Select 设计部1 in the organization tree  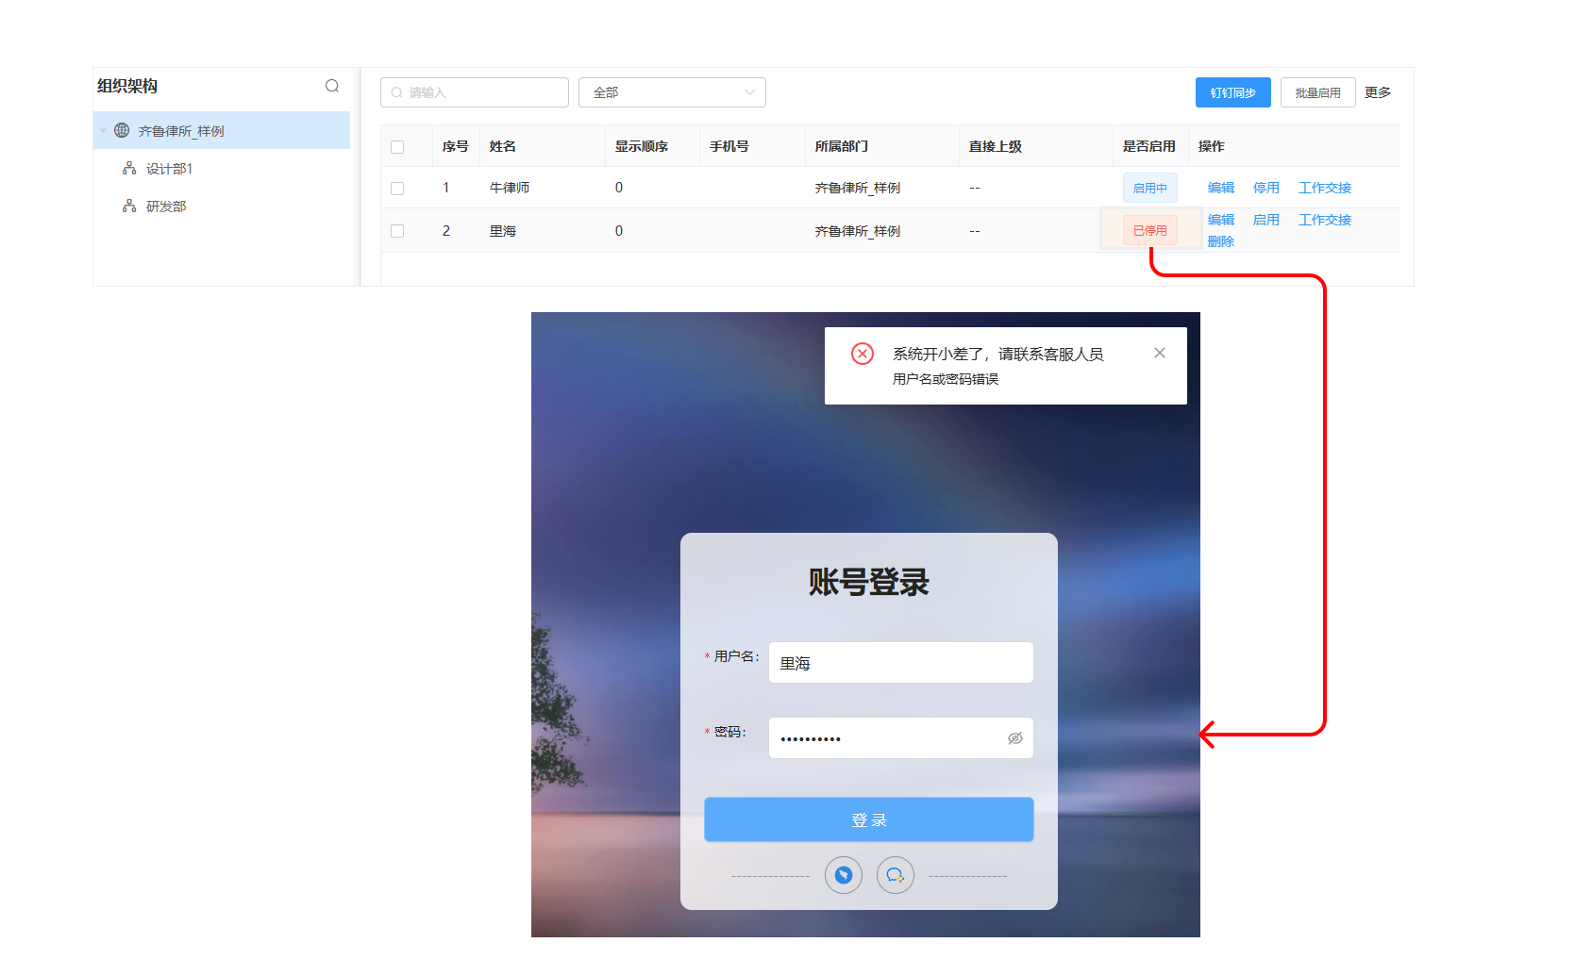pos(169,169)
